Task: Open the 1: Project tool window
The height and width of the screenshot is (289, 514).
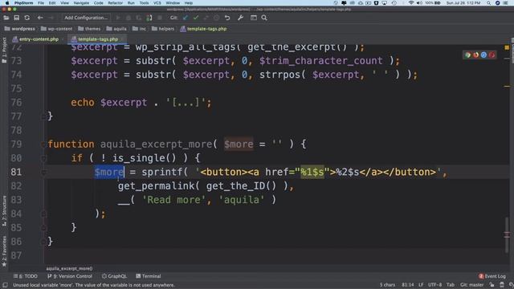Action: tap(4, 50)
